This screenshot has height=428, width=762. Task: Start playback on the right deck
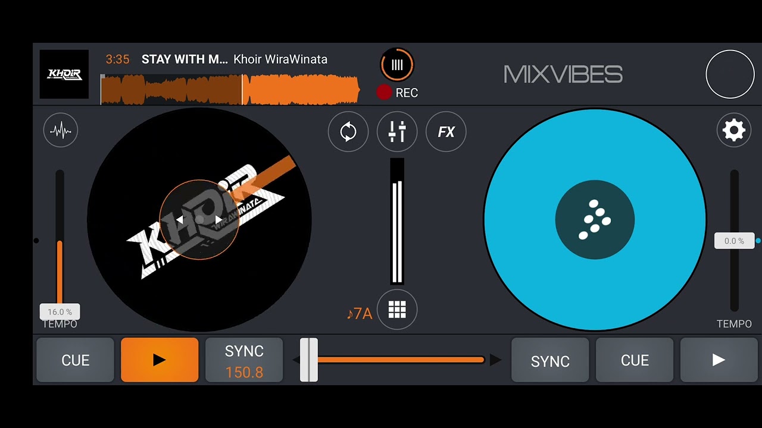[719, 360]
